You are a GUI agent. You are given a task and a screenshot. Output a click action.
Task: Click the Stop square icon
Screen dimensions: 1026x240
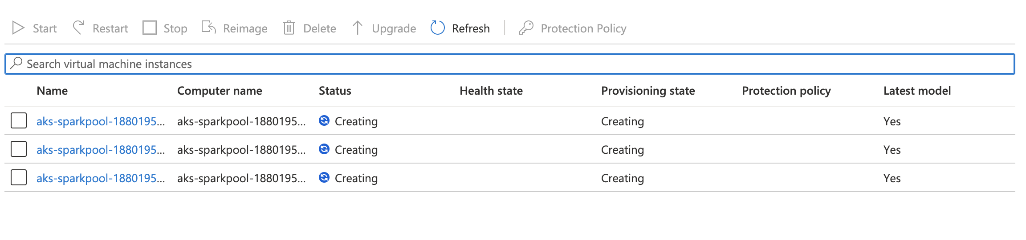[150, 28]
